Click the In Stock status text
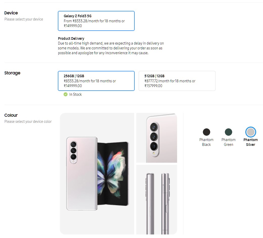263x238 pixels. tap(76, 94)
